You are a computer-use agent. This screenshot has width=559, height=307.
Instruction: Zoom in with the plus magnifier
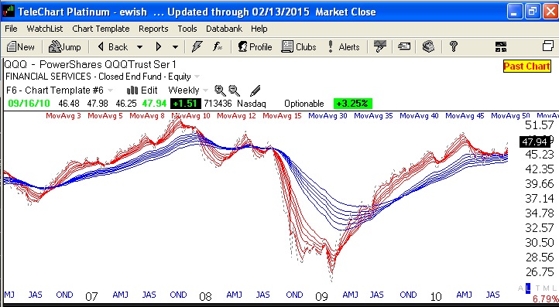pyautogui.click(x=220, y=90)
